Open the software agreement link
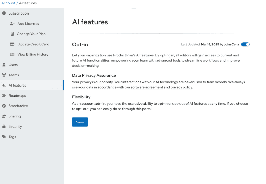The image size is (266, 184). point(147,87)
